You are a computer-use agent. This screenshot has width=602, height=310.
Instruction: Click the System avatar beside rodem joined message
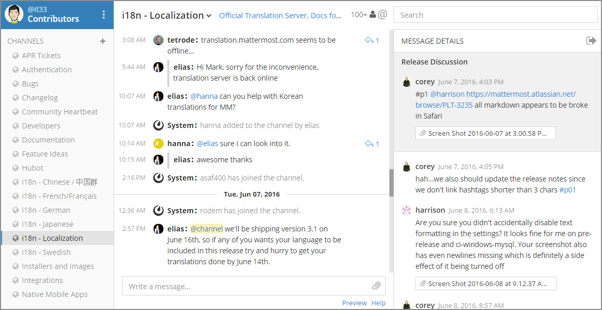point(158,210)
